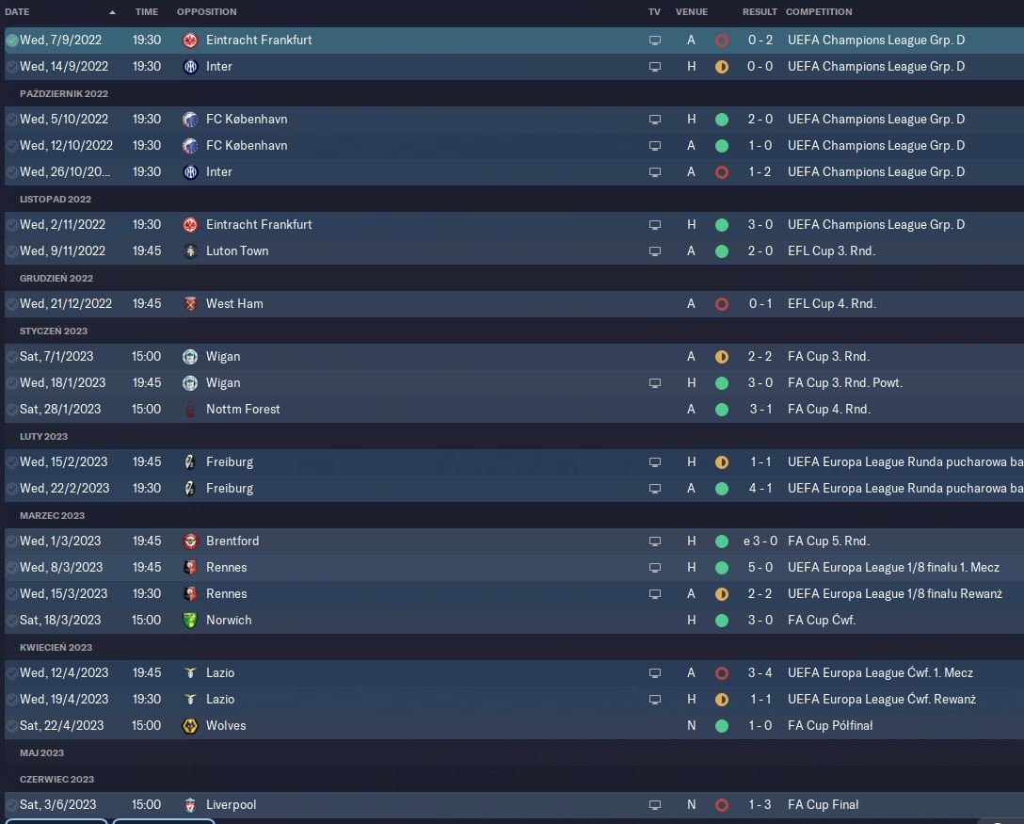The width and height of the screenshot is (1024, 824).
Task: Click the Norwich club badge
Action: [190, 621]
